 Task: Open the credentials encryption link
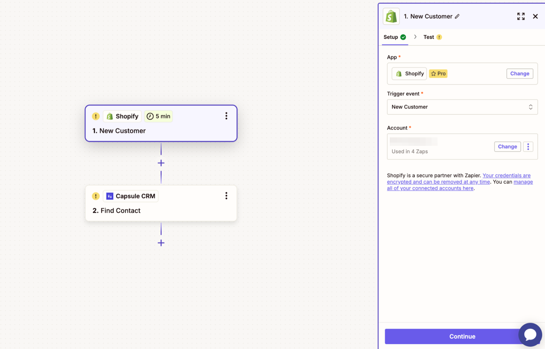[x=459, y=179]
